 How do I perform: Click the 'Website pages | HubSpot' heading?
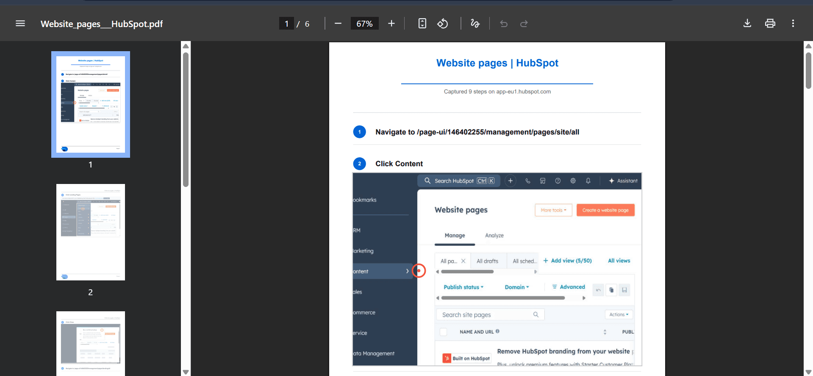point(497,63)
